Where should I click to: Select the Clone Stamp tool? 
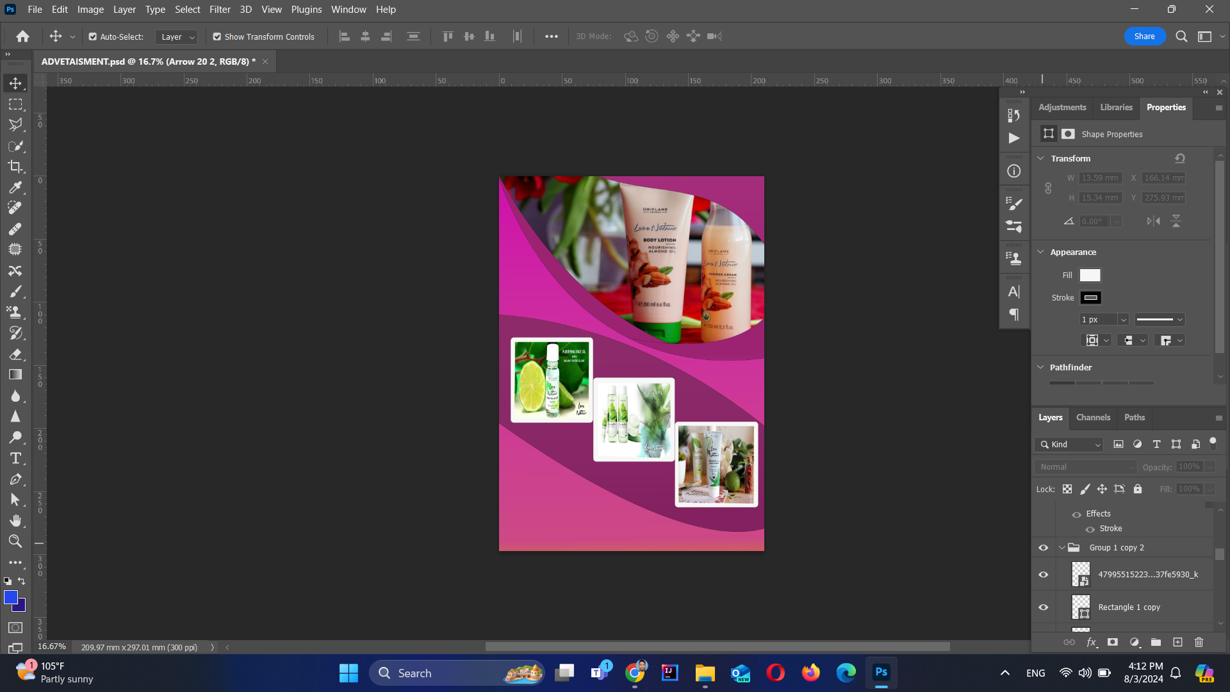15,312
